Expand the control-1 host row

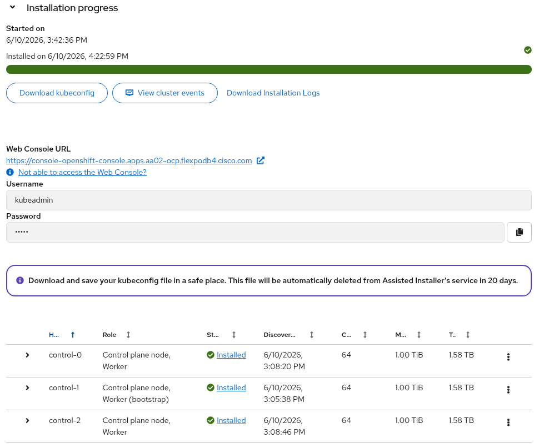coord(27,387)
